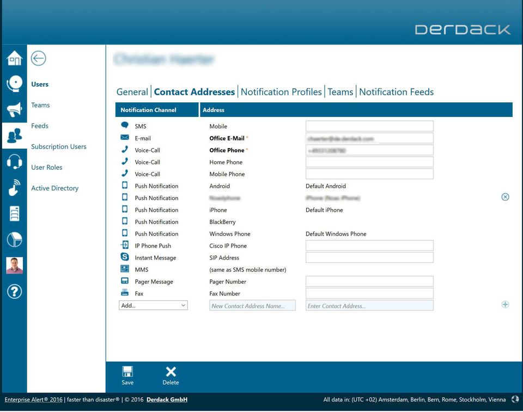The width and height of the screenshot is (523, 412).
Task: Switch to the Contact Addresses tab
Action: [x=194, y=92]
